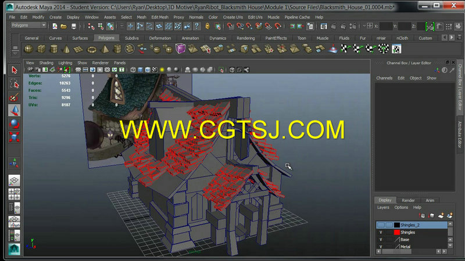This screenshot has width=465, height=261.
Task: Click the yellow light sphere viewport icon
Action: 162,70
